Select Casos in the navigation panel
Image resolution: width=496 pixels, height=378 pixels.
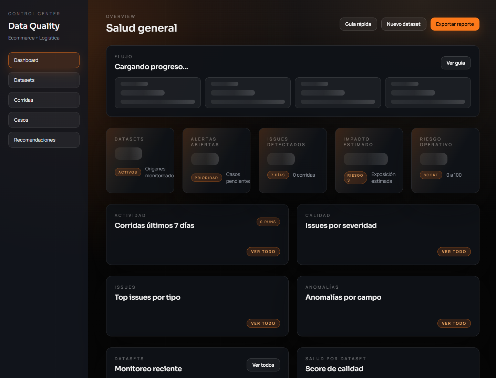click(x=44, y=120)
